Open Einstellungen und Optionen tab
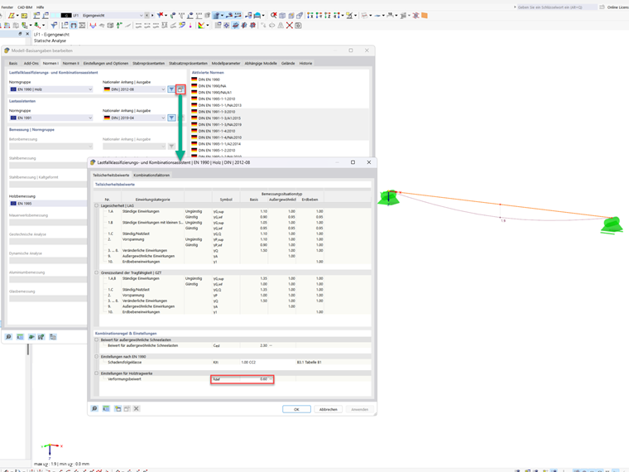The image size is (629, 472). (x=105, y=64)
